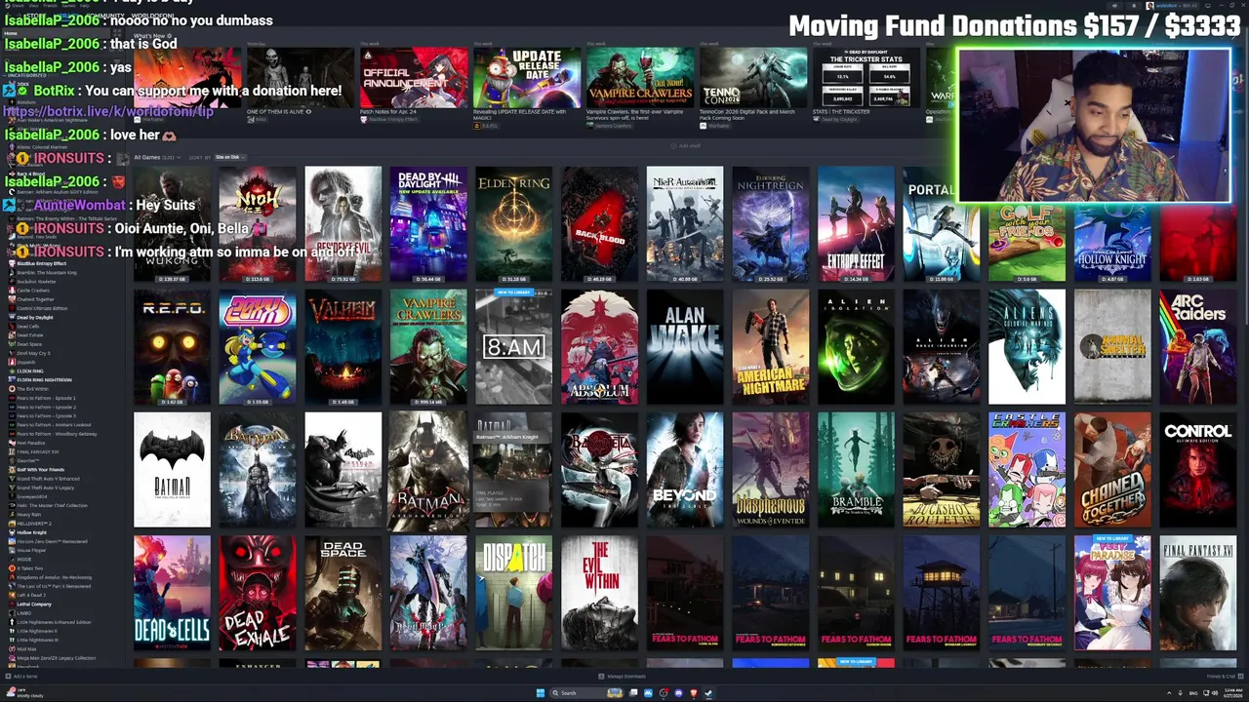
Task: Open the Dead Exhale cover
Action: pos(258,593)
